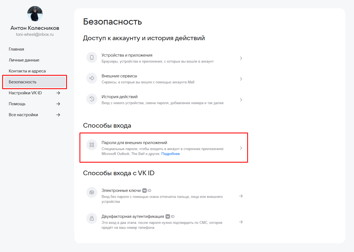Click the arrow icon beside Внешние сервисы
This screenshot has height=252, width=354.
(92, 78)
